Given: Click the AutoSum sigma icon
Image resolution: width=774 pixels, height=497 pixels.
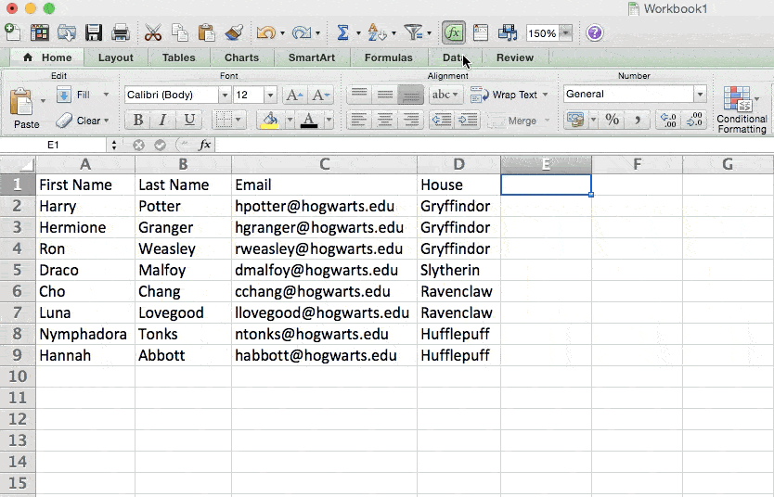Looking at the screenshot, I should click(342, 33).
